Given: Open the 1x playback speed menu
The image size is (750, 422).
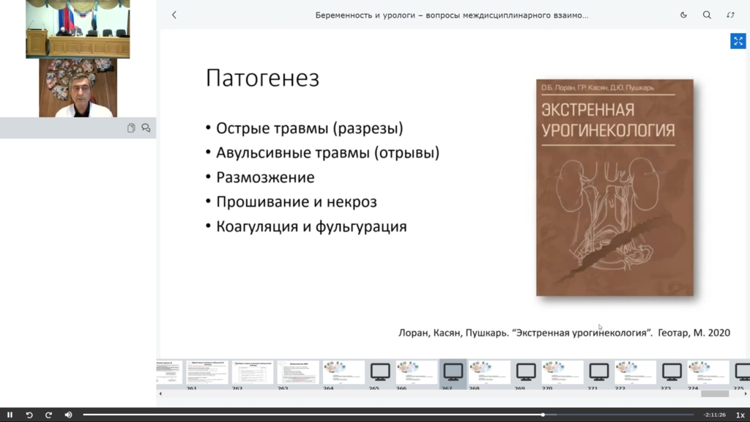Looking at the screenshot, I should coord(740,415).
